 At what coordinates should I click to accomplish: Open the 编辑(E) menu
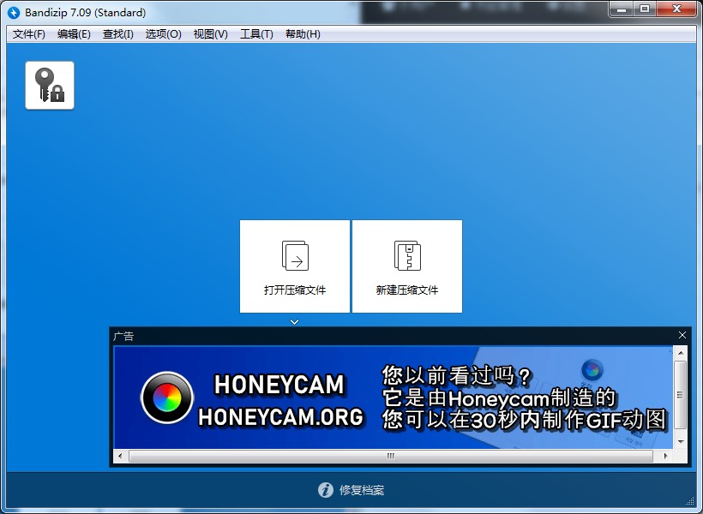pos(74,34)
